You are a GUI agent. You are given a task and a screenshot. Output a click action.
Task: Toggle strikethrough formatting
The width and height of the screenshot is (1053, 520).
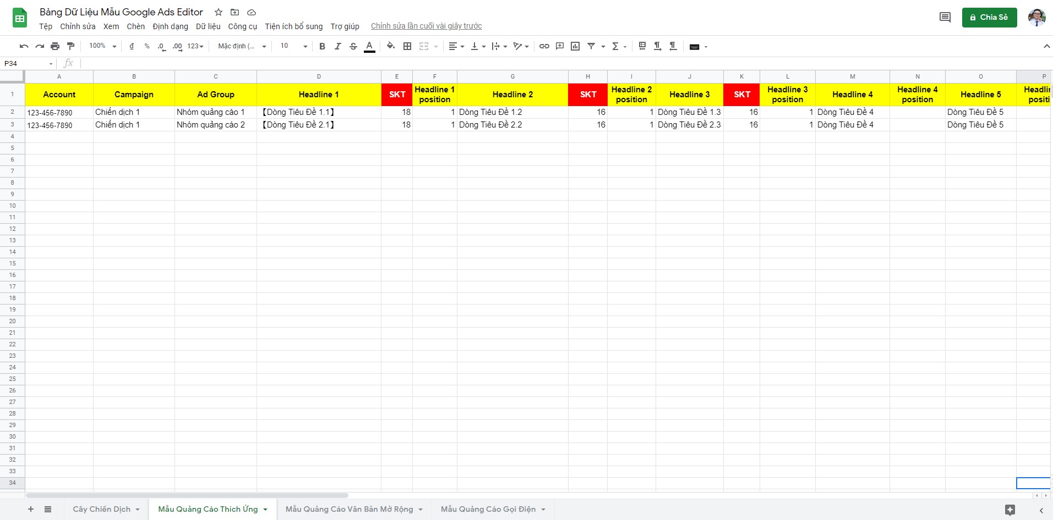[x=353, y=46]
